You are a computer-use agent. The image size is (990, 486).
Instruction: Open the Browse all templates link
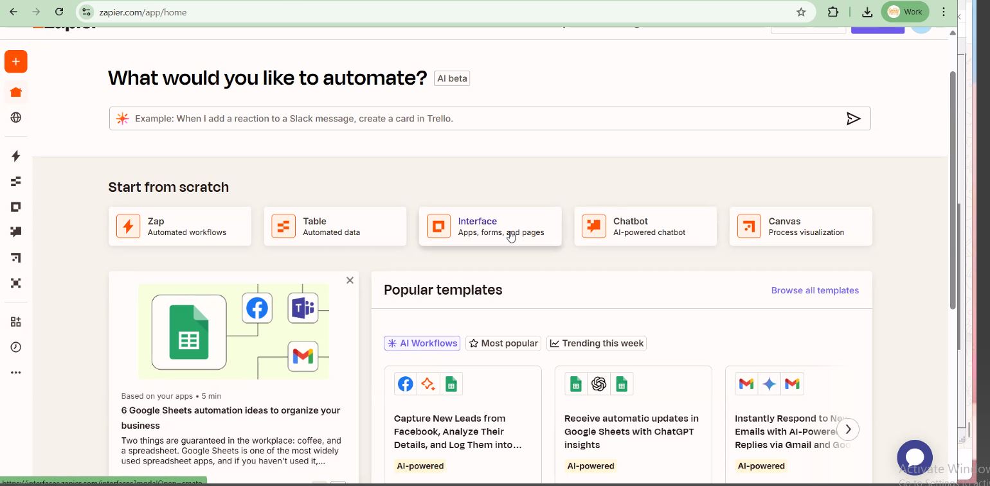pos(815,290)
